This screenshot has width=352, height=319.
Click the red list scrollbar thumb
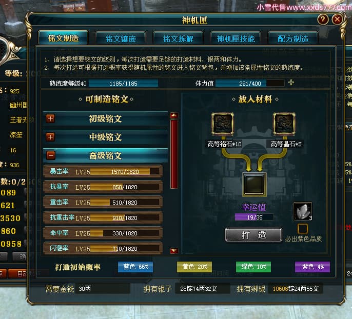174,154
